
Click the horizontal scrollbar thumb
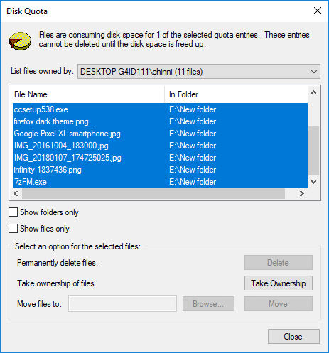click(153, 194)
